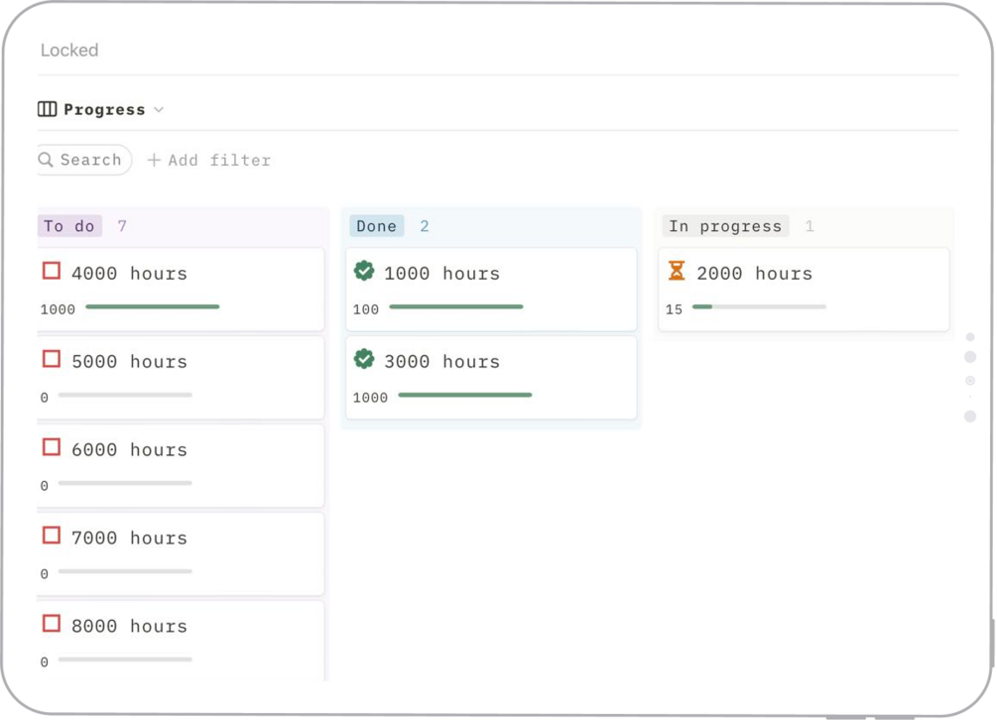997x720 pixels.
Task: Click the green verified badge on 1000 hours
Action: pyautogui.click(x=364, y=271)
